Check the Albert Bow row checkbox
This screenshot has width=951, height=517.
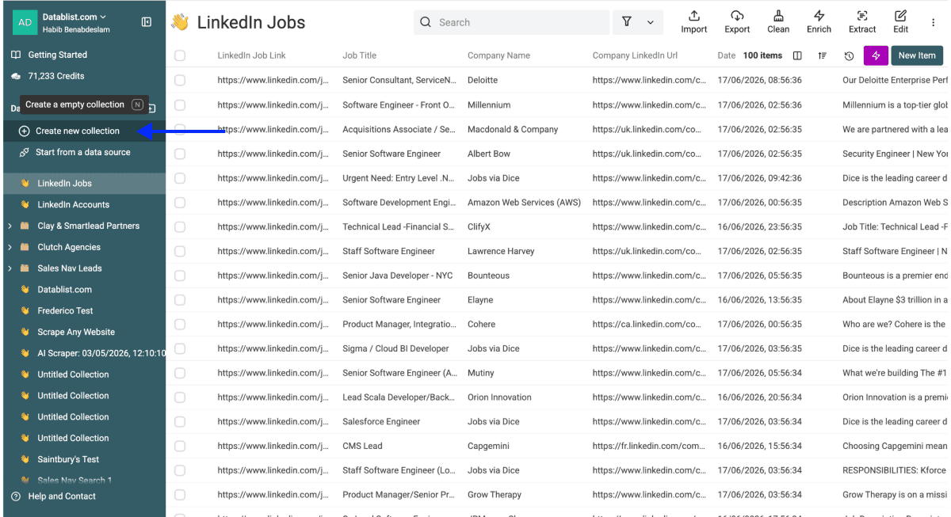(x=180, y=154)
